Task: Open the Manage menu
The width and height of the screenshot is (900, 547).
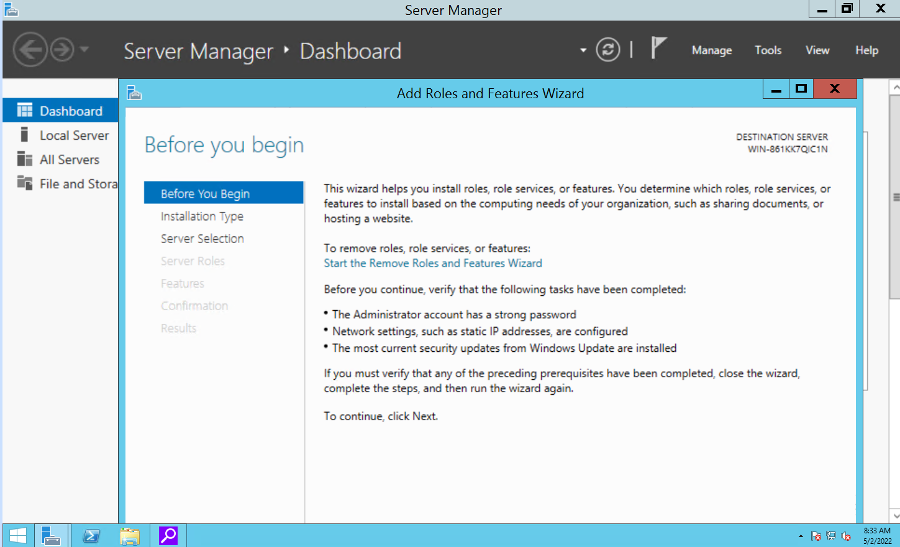Action: [712, 50]
